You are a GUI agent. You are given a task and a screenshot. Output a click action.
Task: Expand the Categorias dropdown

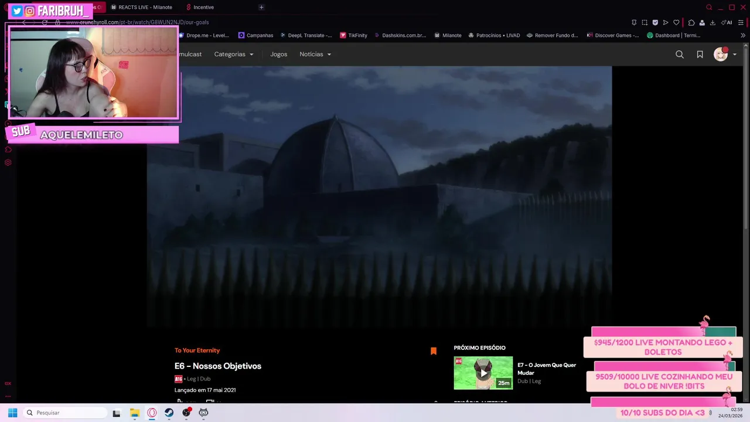(234, 54)
